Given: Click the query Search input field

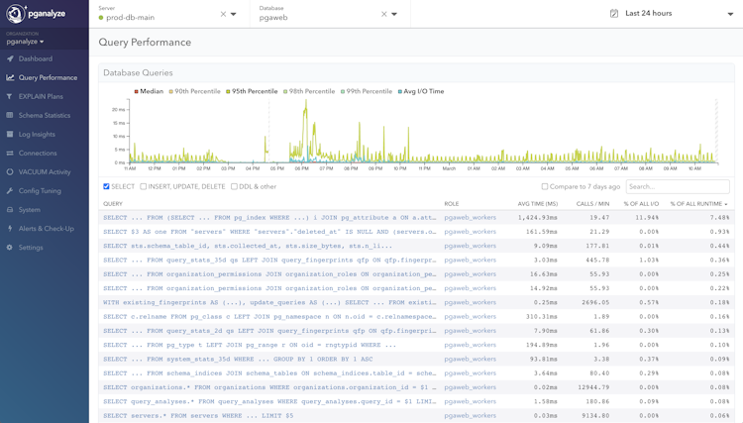Looking at the screenshot, I should (678, 186).
